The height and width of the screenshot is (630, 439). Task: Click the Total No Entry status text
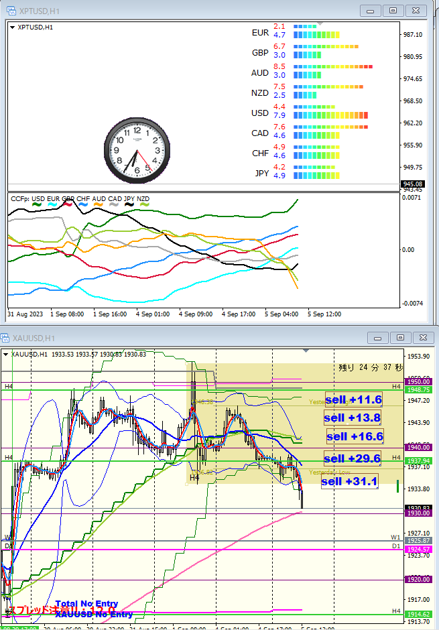pyautogui.click(x=86, y=603)
